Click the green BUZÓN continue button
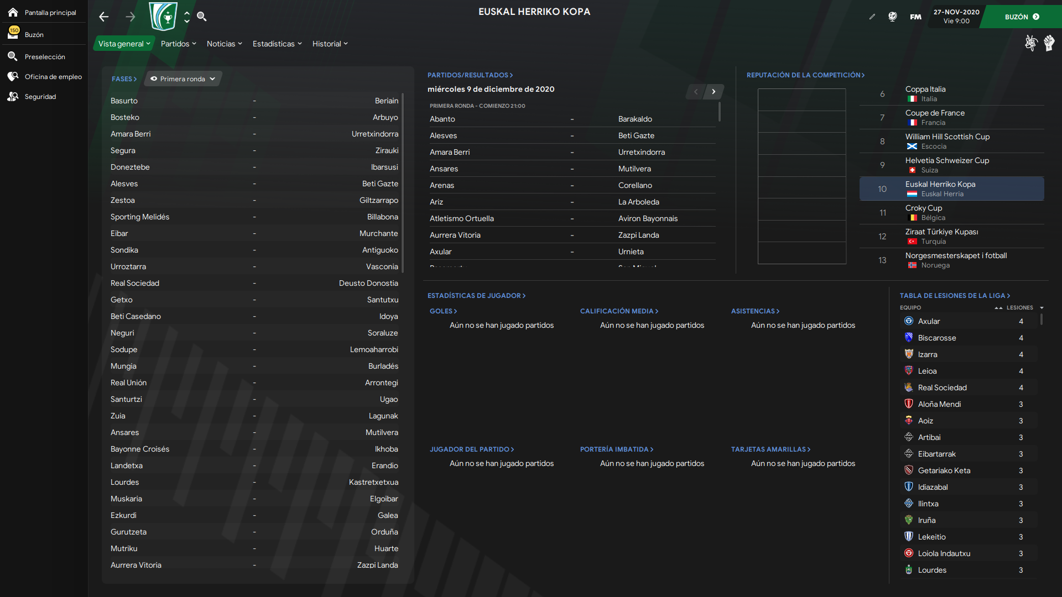 click(x=1022, y=17)
